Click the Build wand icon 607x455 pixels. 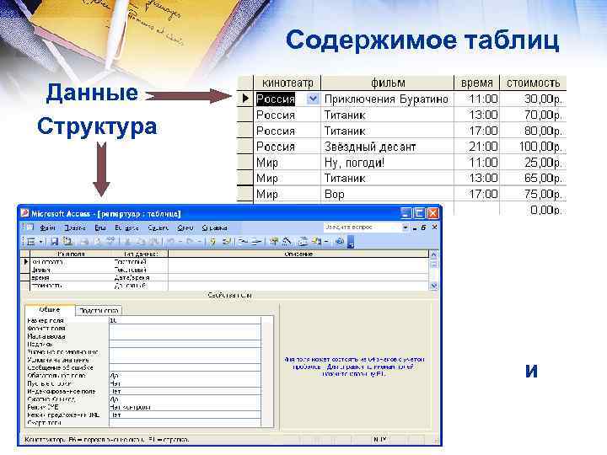pos(287,242)
